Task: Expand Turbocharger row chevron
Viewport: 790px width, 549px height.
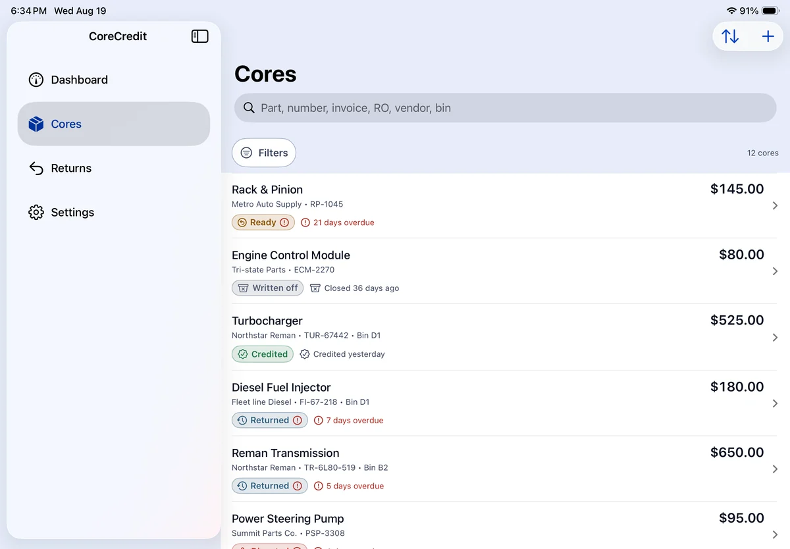Action: coord(775,337)
